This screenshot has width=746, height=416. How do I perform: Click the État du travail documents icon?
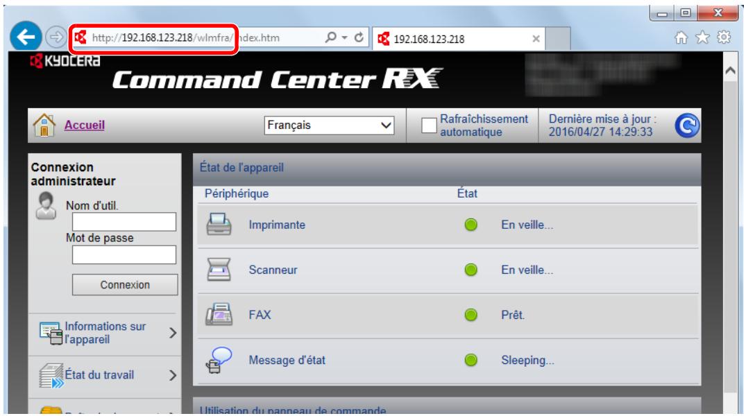point(51,376)
